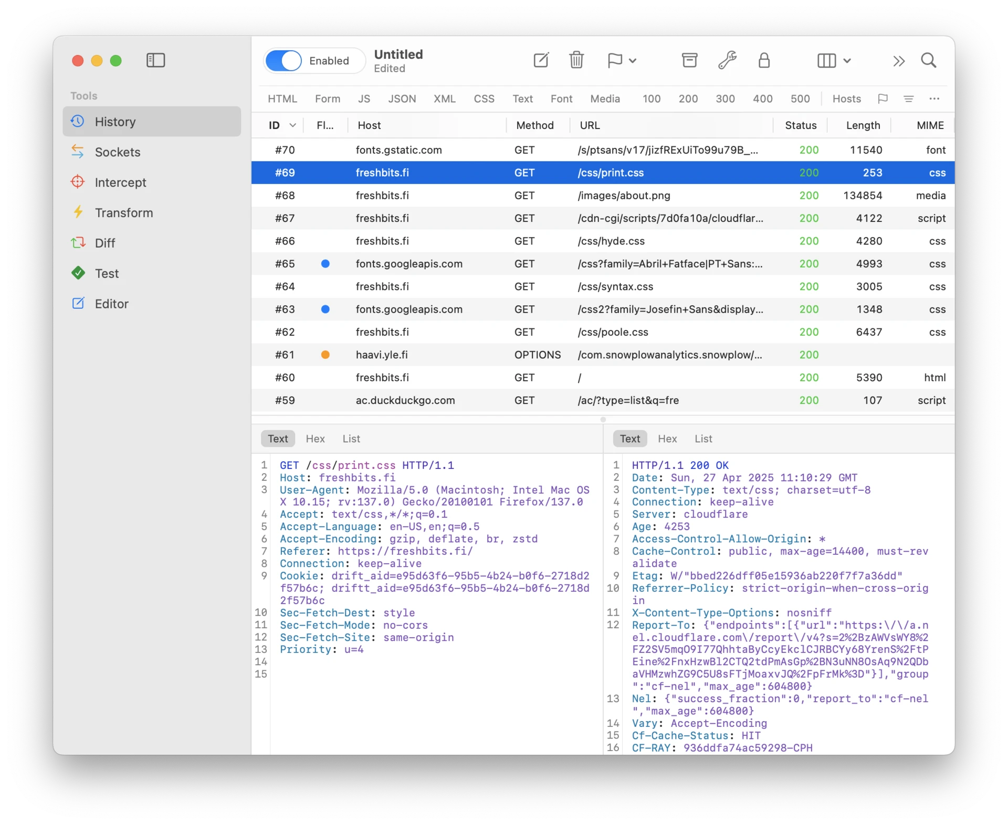Image resolution: width=1008 pixels, height=825 pixels.
Task: Open the more options ellipsis
Action: [x=934, y=99]
